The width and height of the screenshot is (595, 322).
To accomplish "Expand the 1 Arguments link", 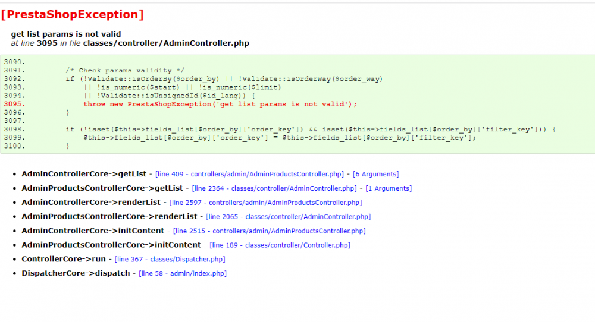I will (x=389, y=188).
